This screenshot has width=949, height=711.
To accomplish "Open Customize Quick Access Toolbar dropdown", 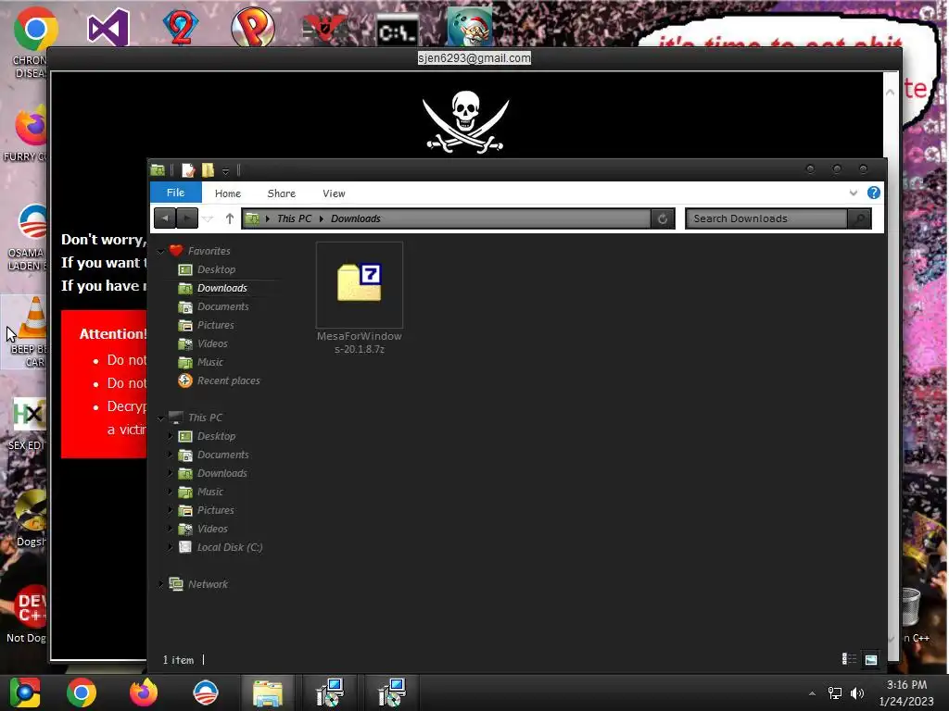I will point(225,171).
